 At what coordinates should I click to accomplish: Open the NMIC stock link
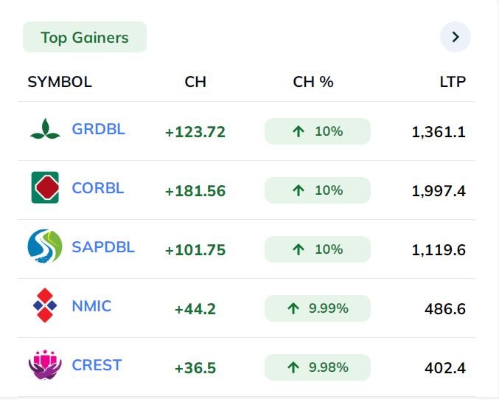click(91, 306)
